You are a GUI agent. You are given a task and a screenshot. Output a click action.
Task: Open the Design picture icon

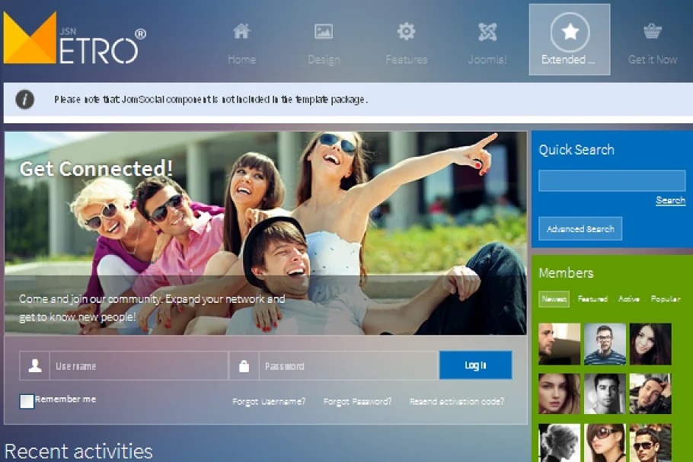(324, 31)
